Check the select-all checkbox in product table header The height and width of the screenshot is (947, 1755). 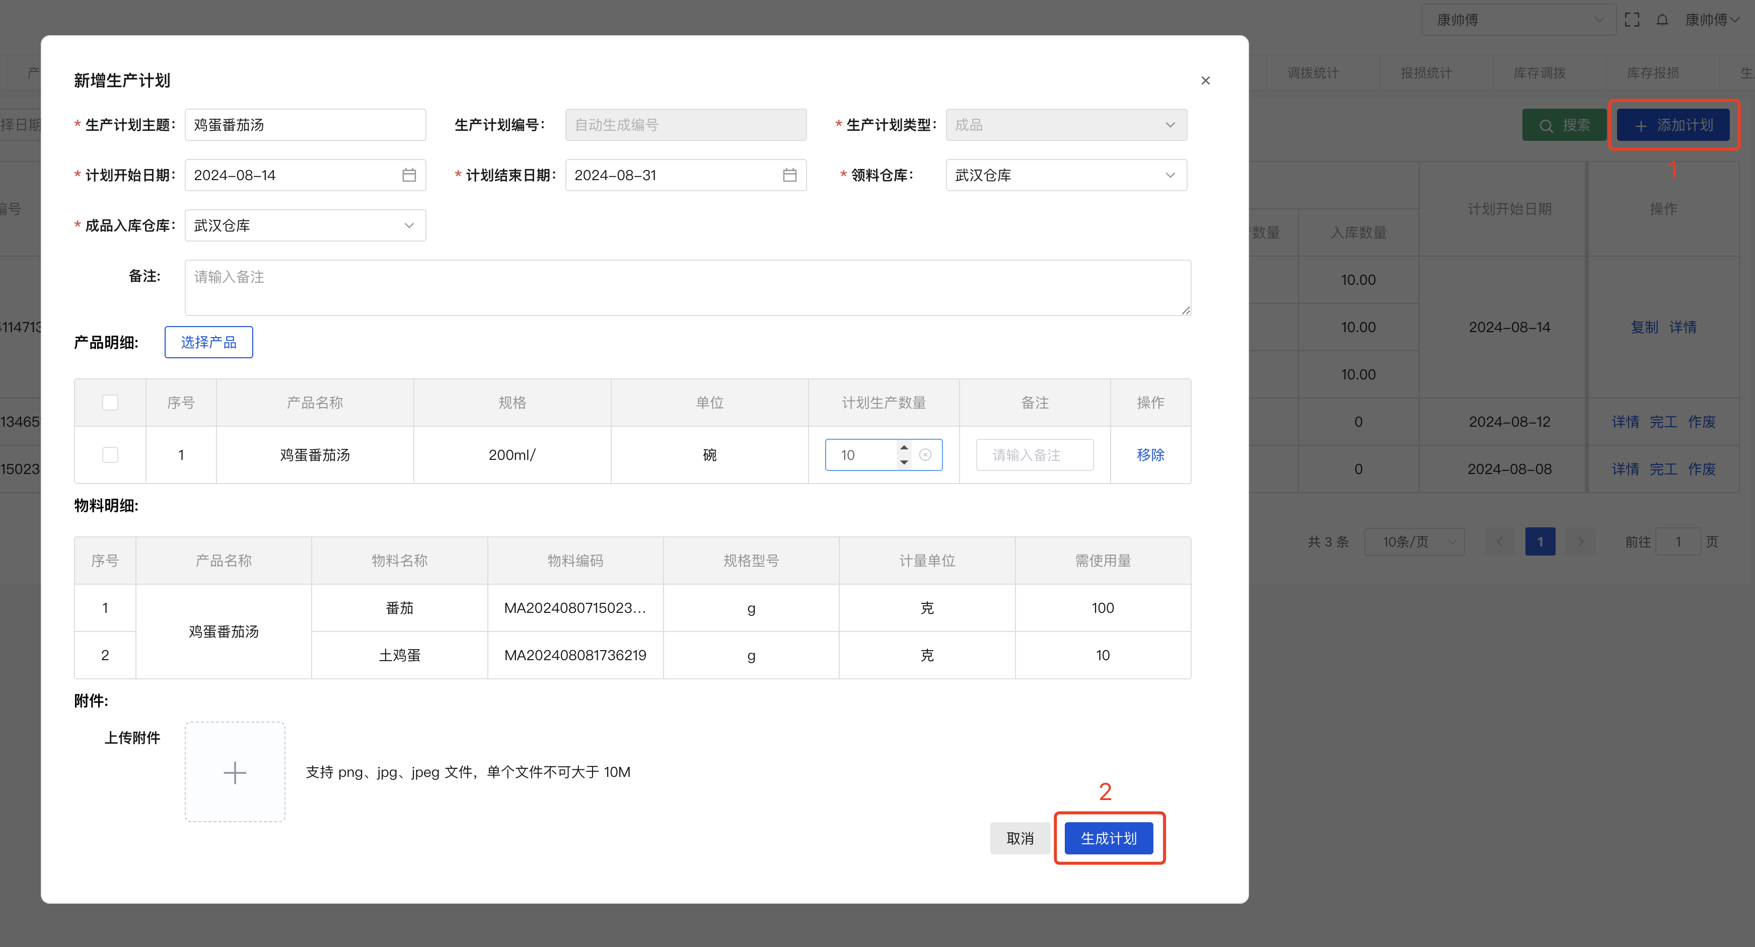(x=110, y=403)
